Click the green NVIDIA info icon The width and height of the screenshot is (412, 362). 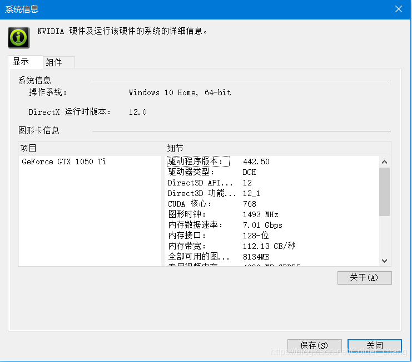click(19, 38)
